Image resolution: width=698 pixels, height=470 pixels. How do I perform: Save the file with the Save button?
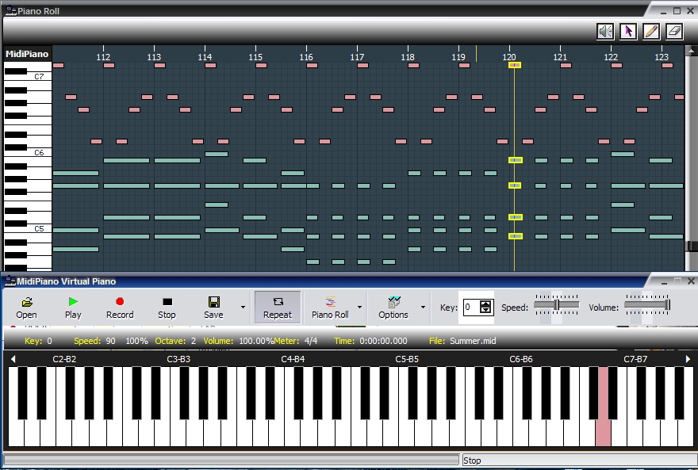[x=213, y=308]
